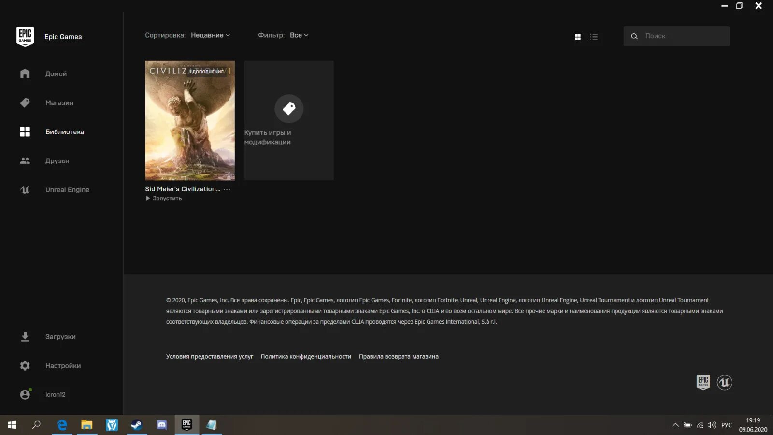Open Условия предоставления услуг link

[x=210, y=356]
